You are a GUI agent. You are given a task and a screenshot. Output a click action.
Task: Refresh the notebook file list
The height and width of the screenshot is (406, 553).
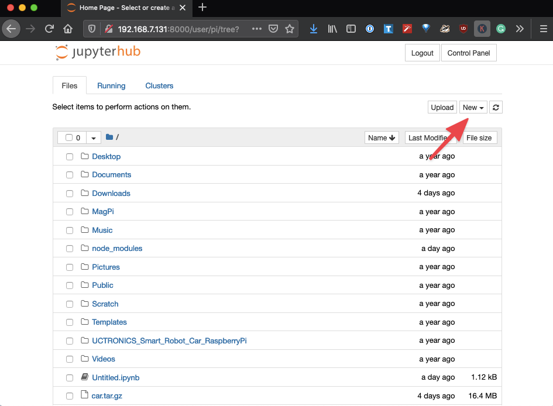click(495, 107)
